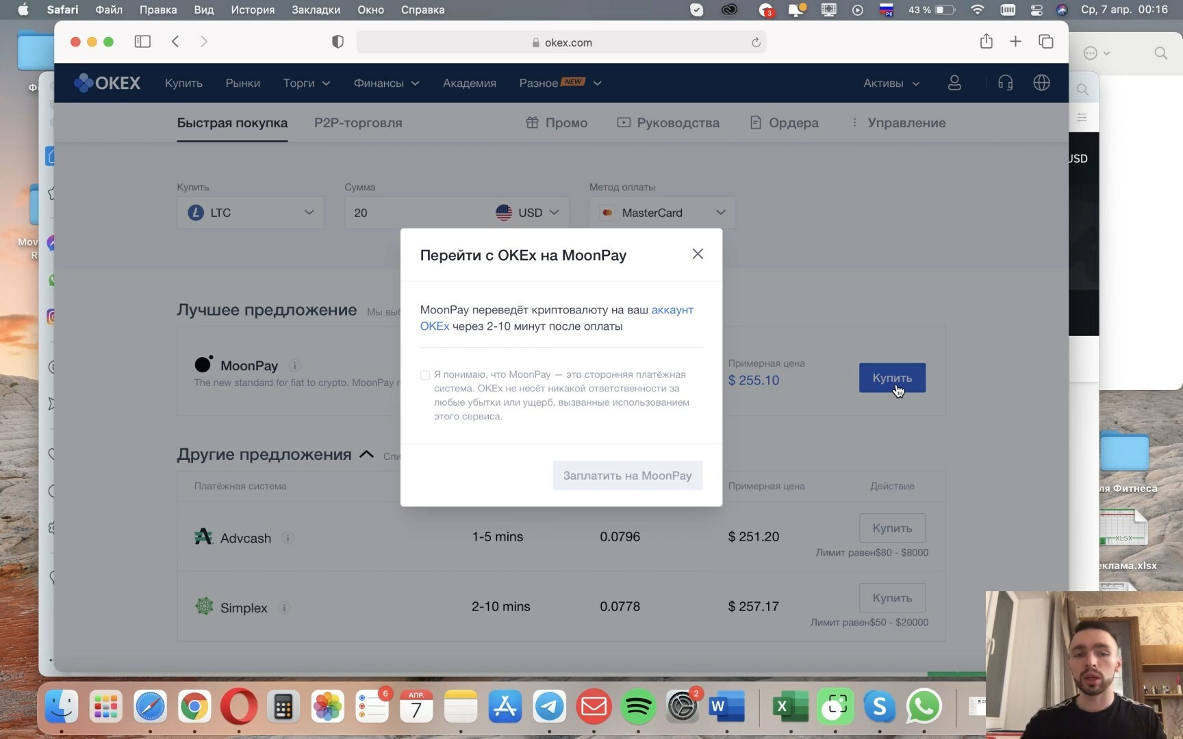Go back in Safari history

pos(175,42)
